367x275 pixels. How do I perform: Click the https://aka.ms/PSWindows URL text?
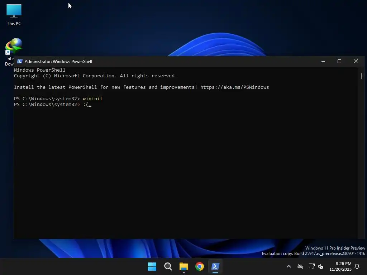234,87
